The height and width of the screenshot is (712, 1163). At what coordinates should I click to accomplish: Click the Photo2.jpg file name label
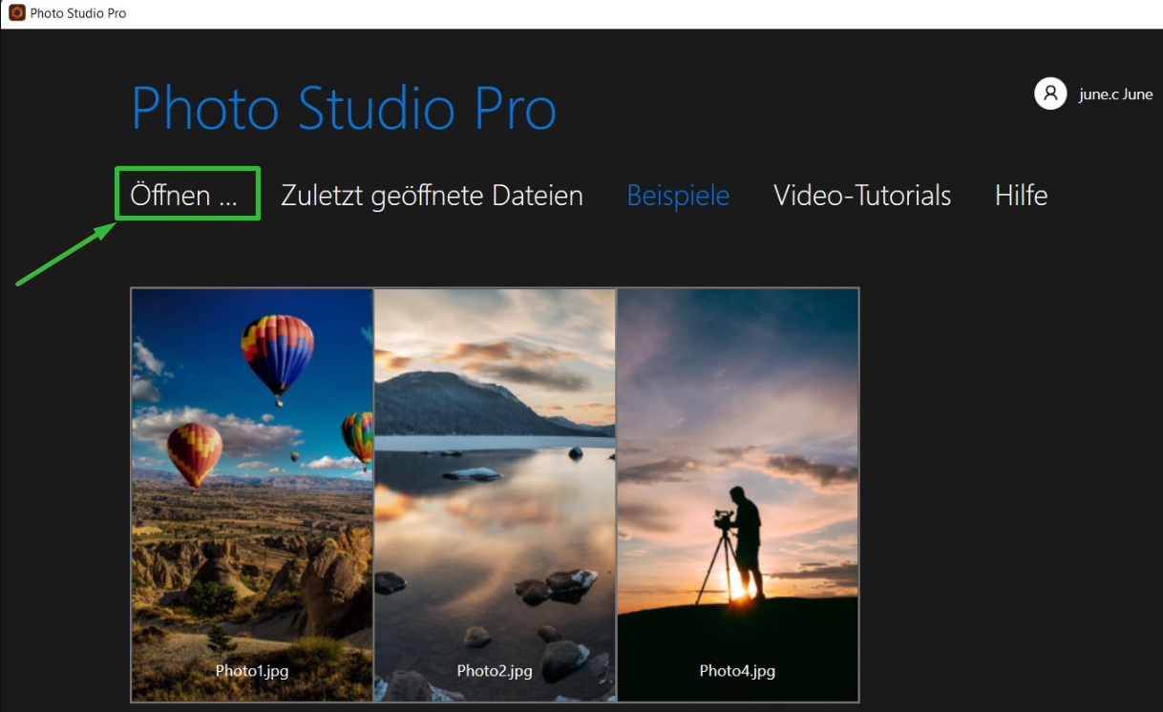(495, 671)
